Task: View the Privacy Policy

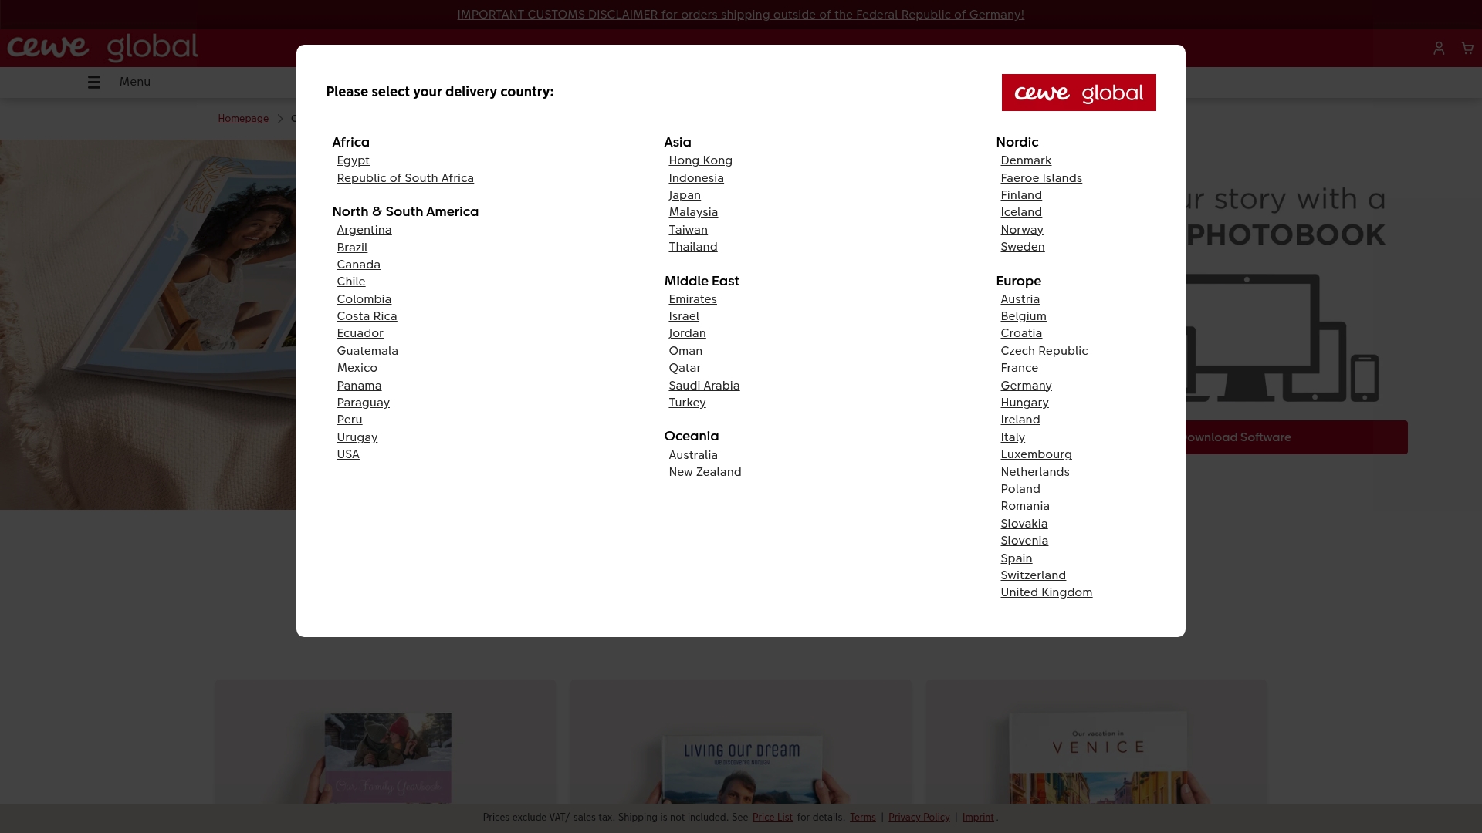Action: pyautogui.click(x=919, y=817)
